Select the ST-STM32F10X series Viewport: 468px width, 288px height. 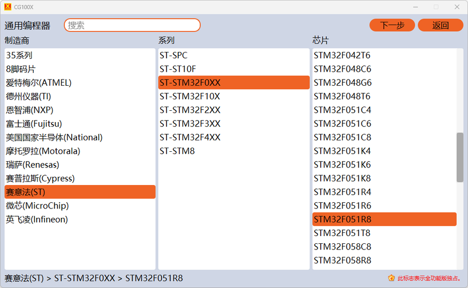190,96
